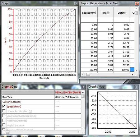
Task: Click the X position marker on the map
Action: (x=128, y=121)
